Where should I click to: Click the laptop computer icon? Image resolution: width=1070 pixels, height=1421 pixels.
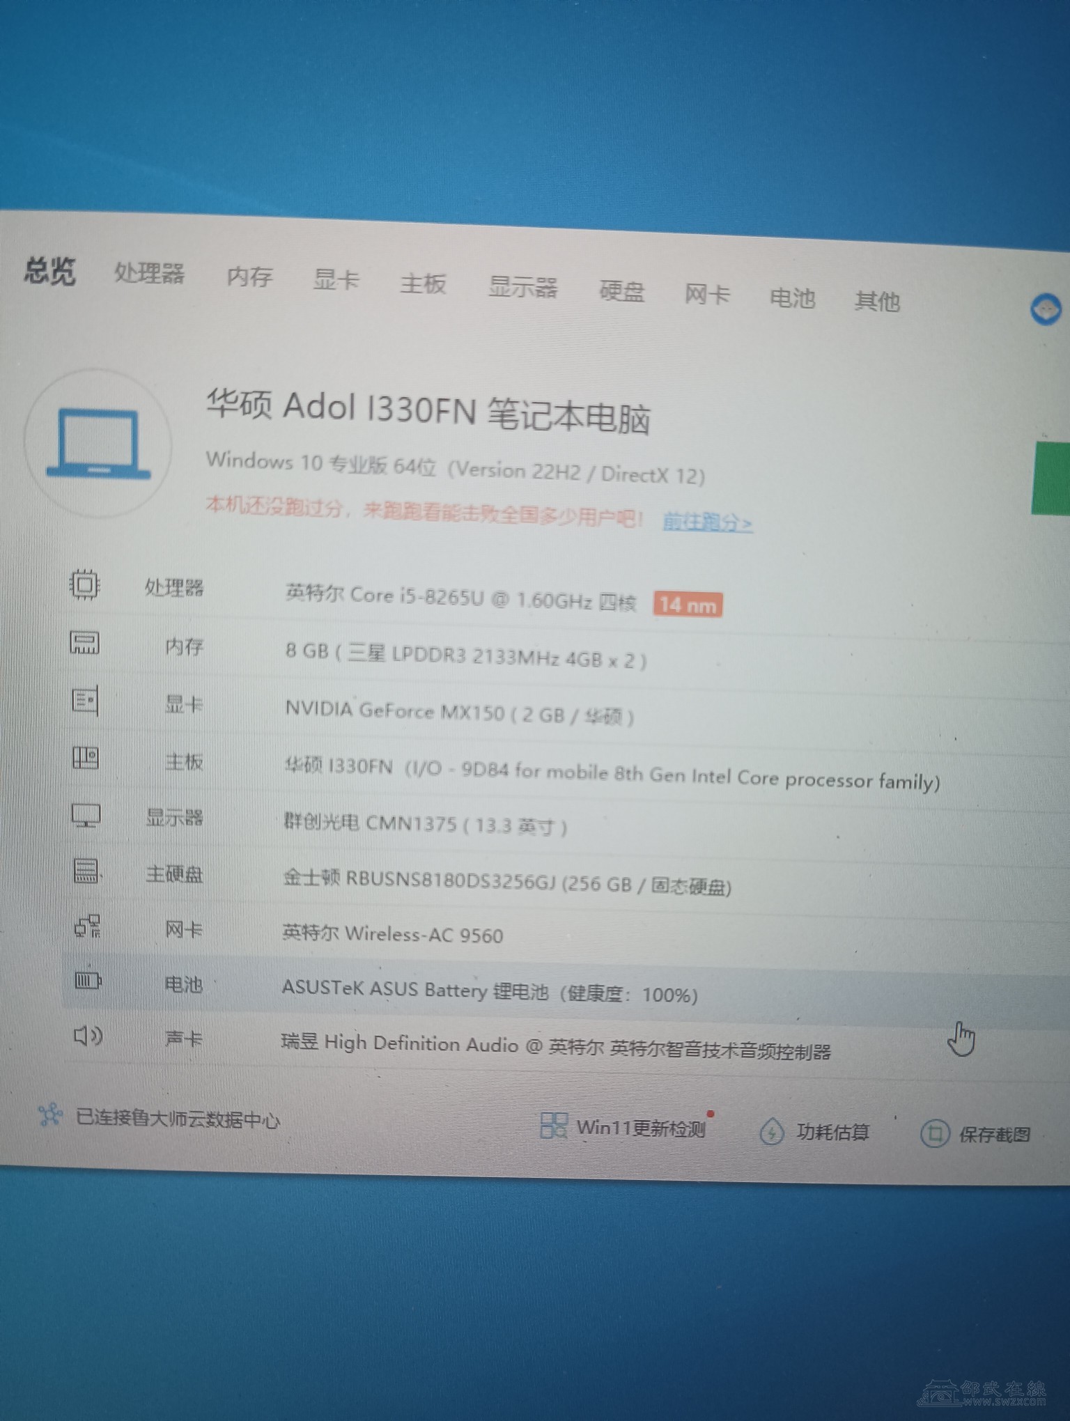point(98,443)
